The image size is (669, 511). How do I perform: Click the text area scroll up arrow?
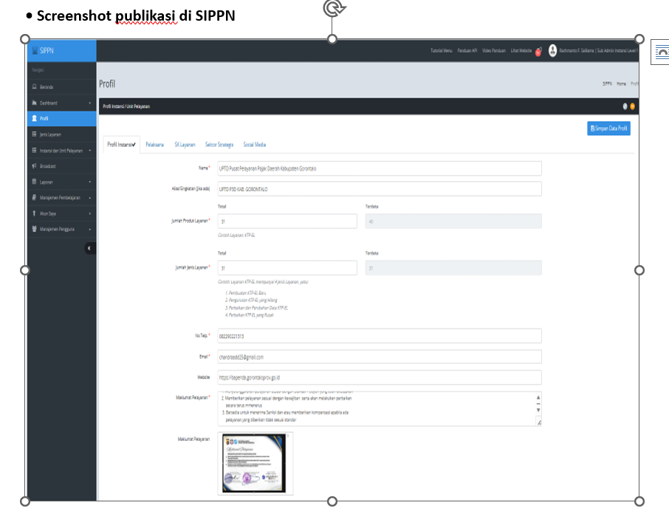(538, 397)
